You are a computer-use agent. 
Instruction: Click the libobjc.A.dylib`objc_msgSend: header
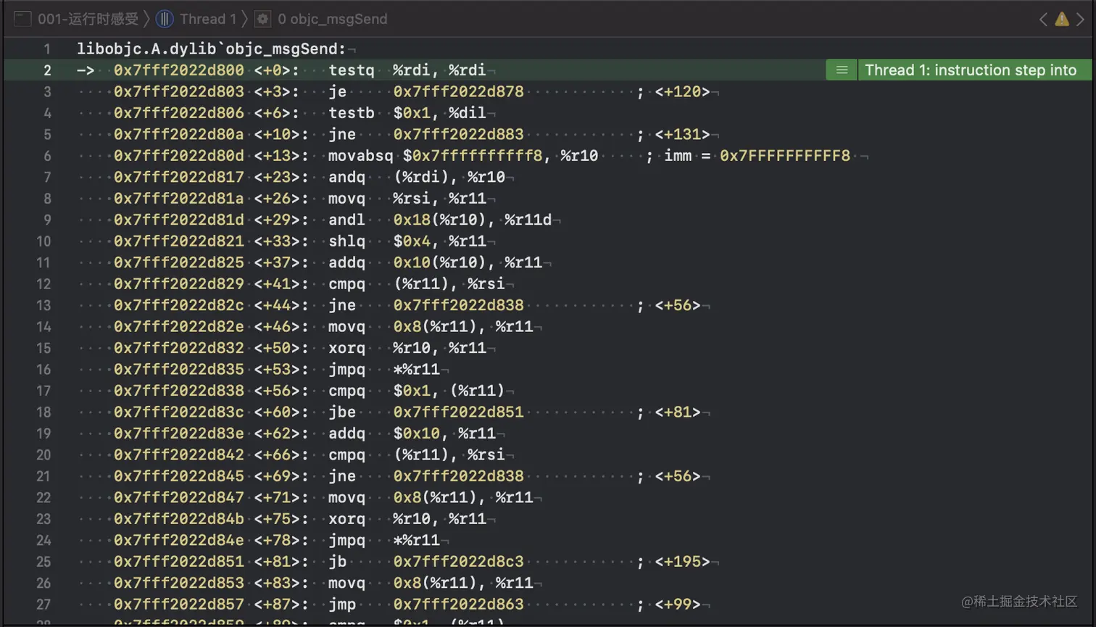212,49
